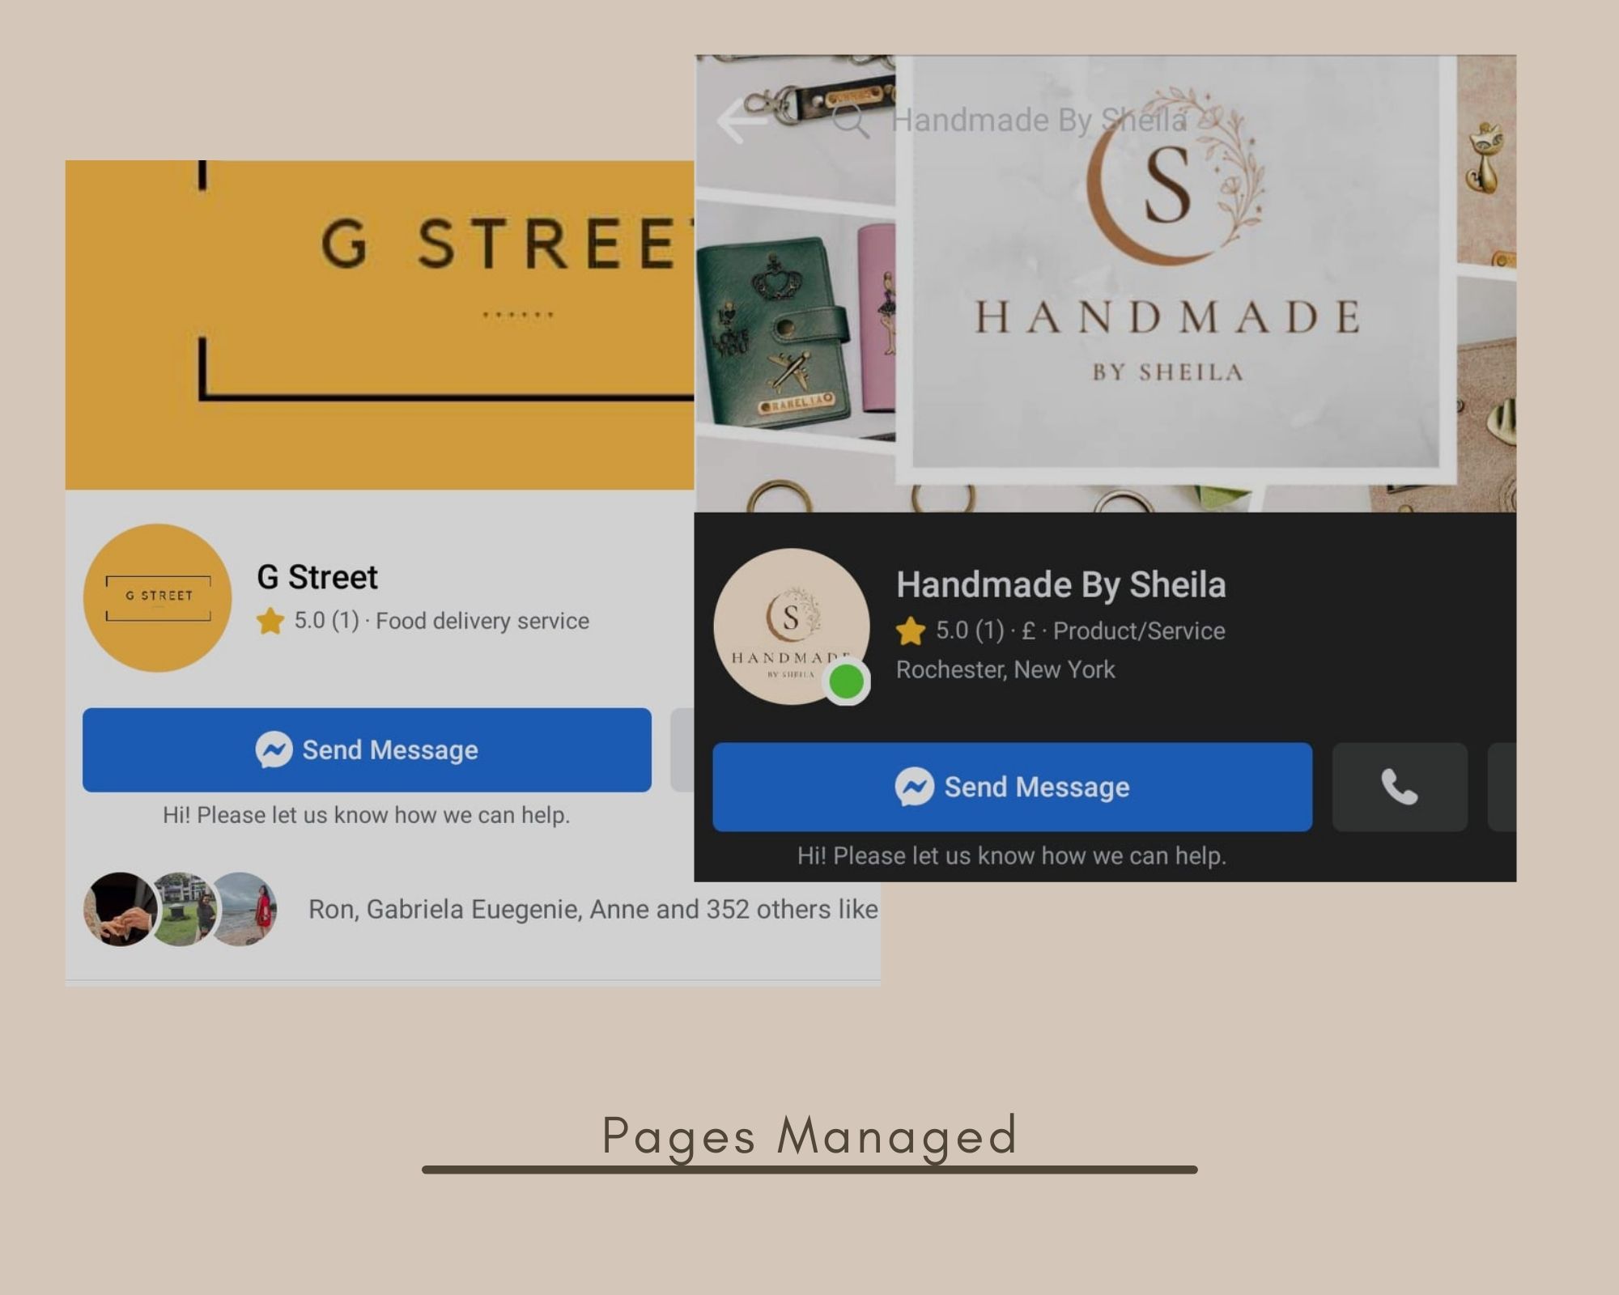
Task: Open the G Street yellow cover photo
Action: (x=380, y=325)
